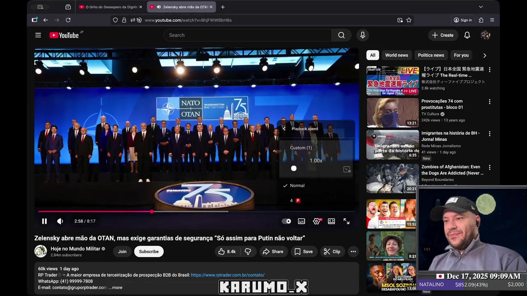Start voice search with the microphone
The image size is (527, 296).
tap(363, 35)
